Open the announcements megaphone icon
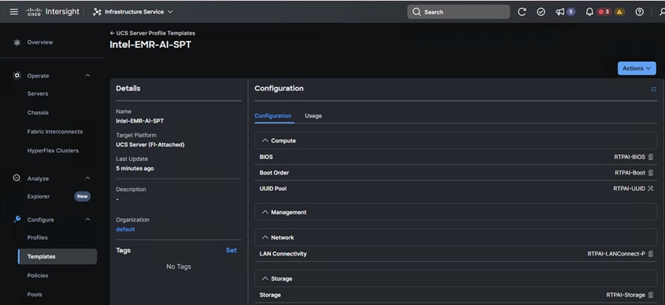The image size is (665, 305). point(560,12)
